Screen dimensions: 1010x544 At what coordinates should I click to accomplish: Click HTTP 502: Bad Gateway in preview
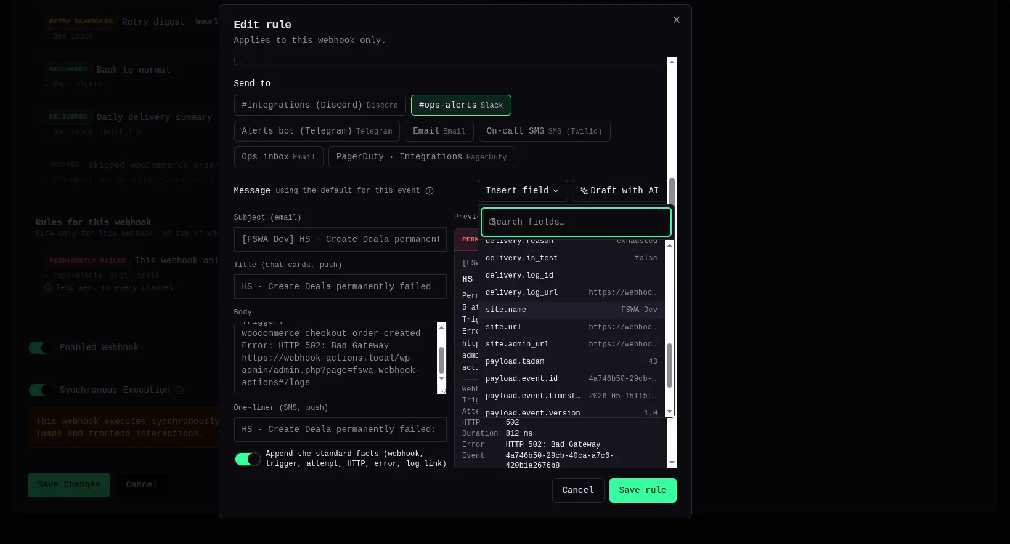tap(553, 444)
